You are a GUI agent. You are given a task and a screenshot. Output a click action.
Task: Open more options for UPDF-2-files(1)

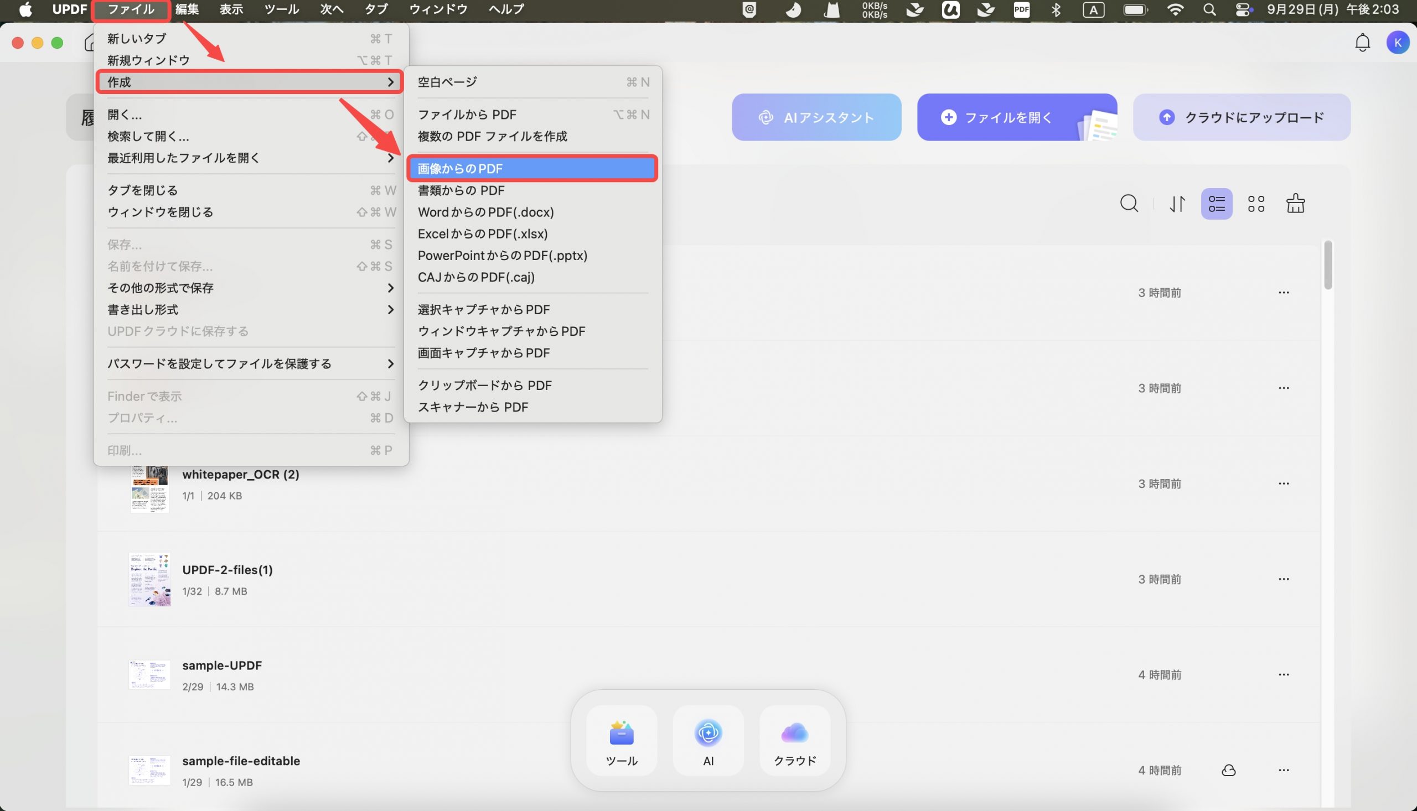(1284, 579)
